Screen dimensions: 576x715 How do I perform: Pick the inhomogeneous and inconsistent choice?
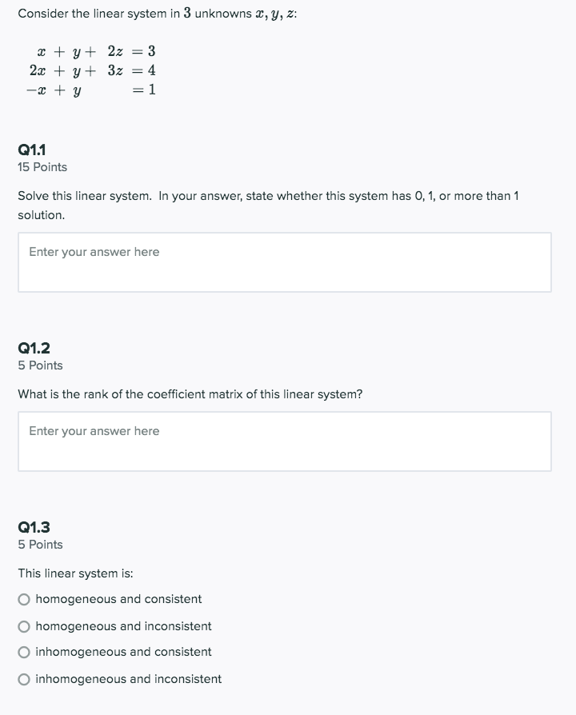click(25, 679)
